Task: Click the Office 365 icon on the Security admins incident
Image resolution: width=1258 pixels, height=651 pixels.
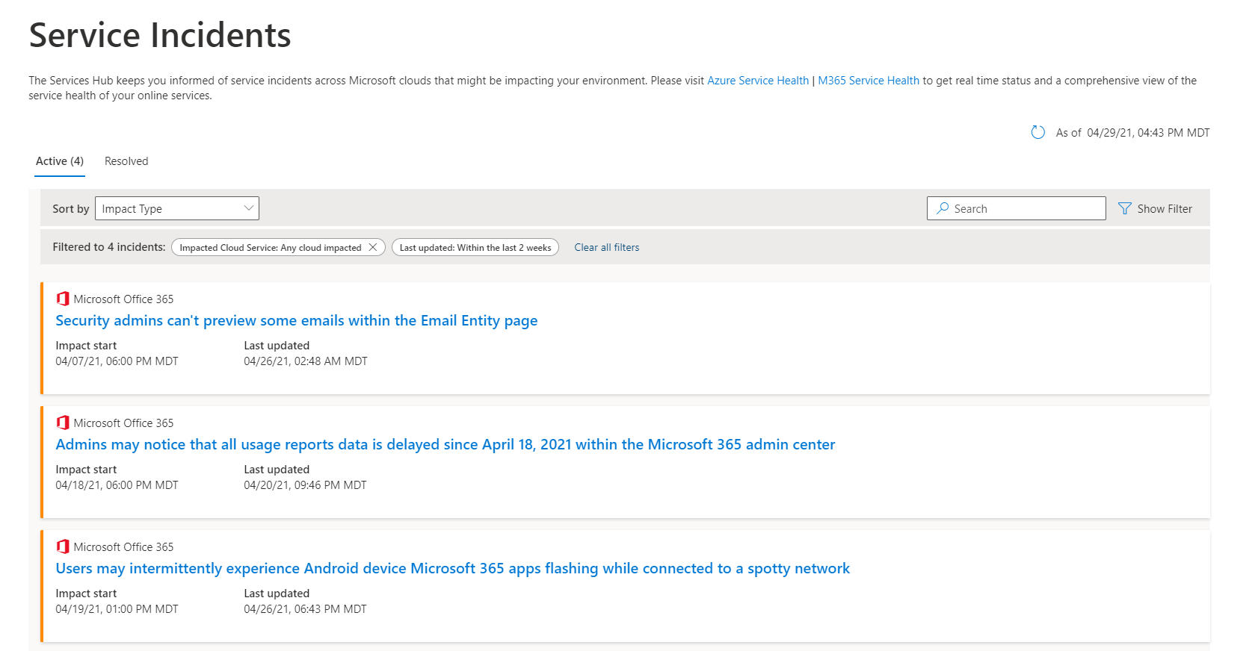Action: point(63,299)
